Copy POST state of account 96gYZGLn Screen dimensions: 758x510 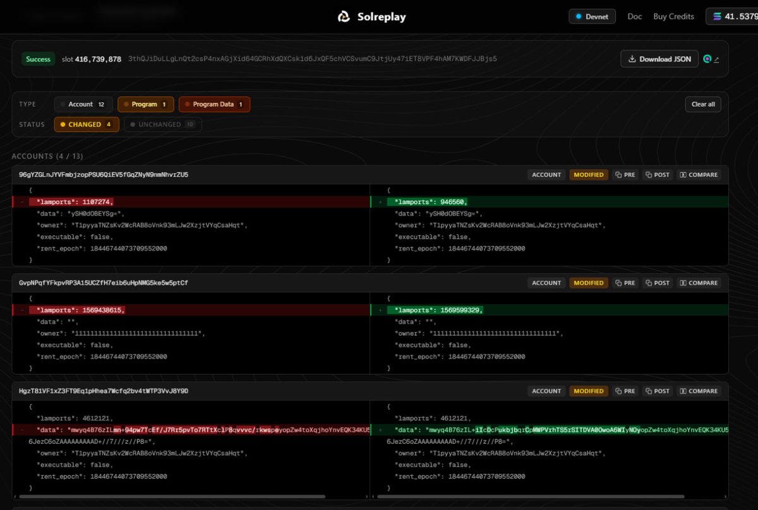658,175
